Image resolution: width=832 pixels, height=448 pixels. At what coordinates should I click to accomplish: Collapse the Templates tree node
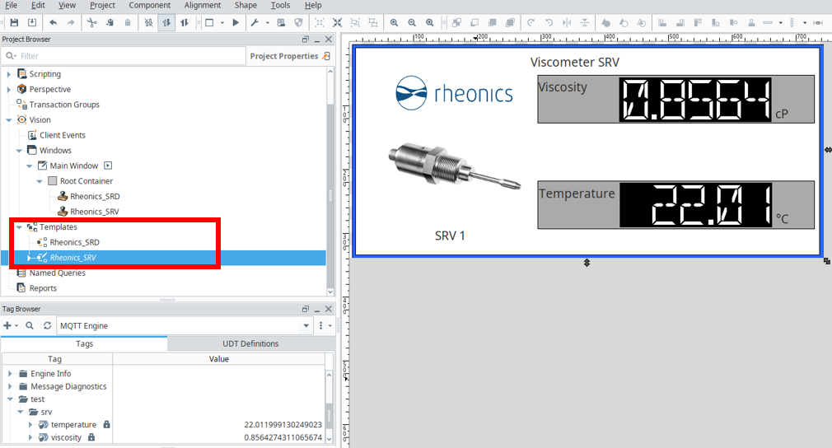click(x=19, y=227)
